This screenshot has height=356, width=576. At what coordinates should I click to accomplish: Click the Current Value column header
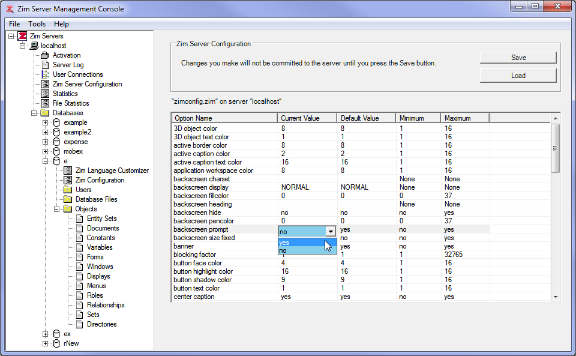(307, 118)
